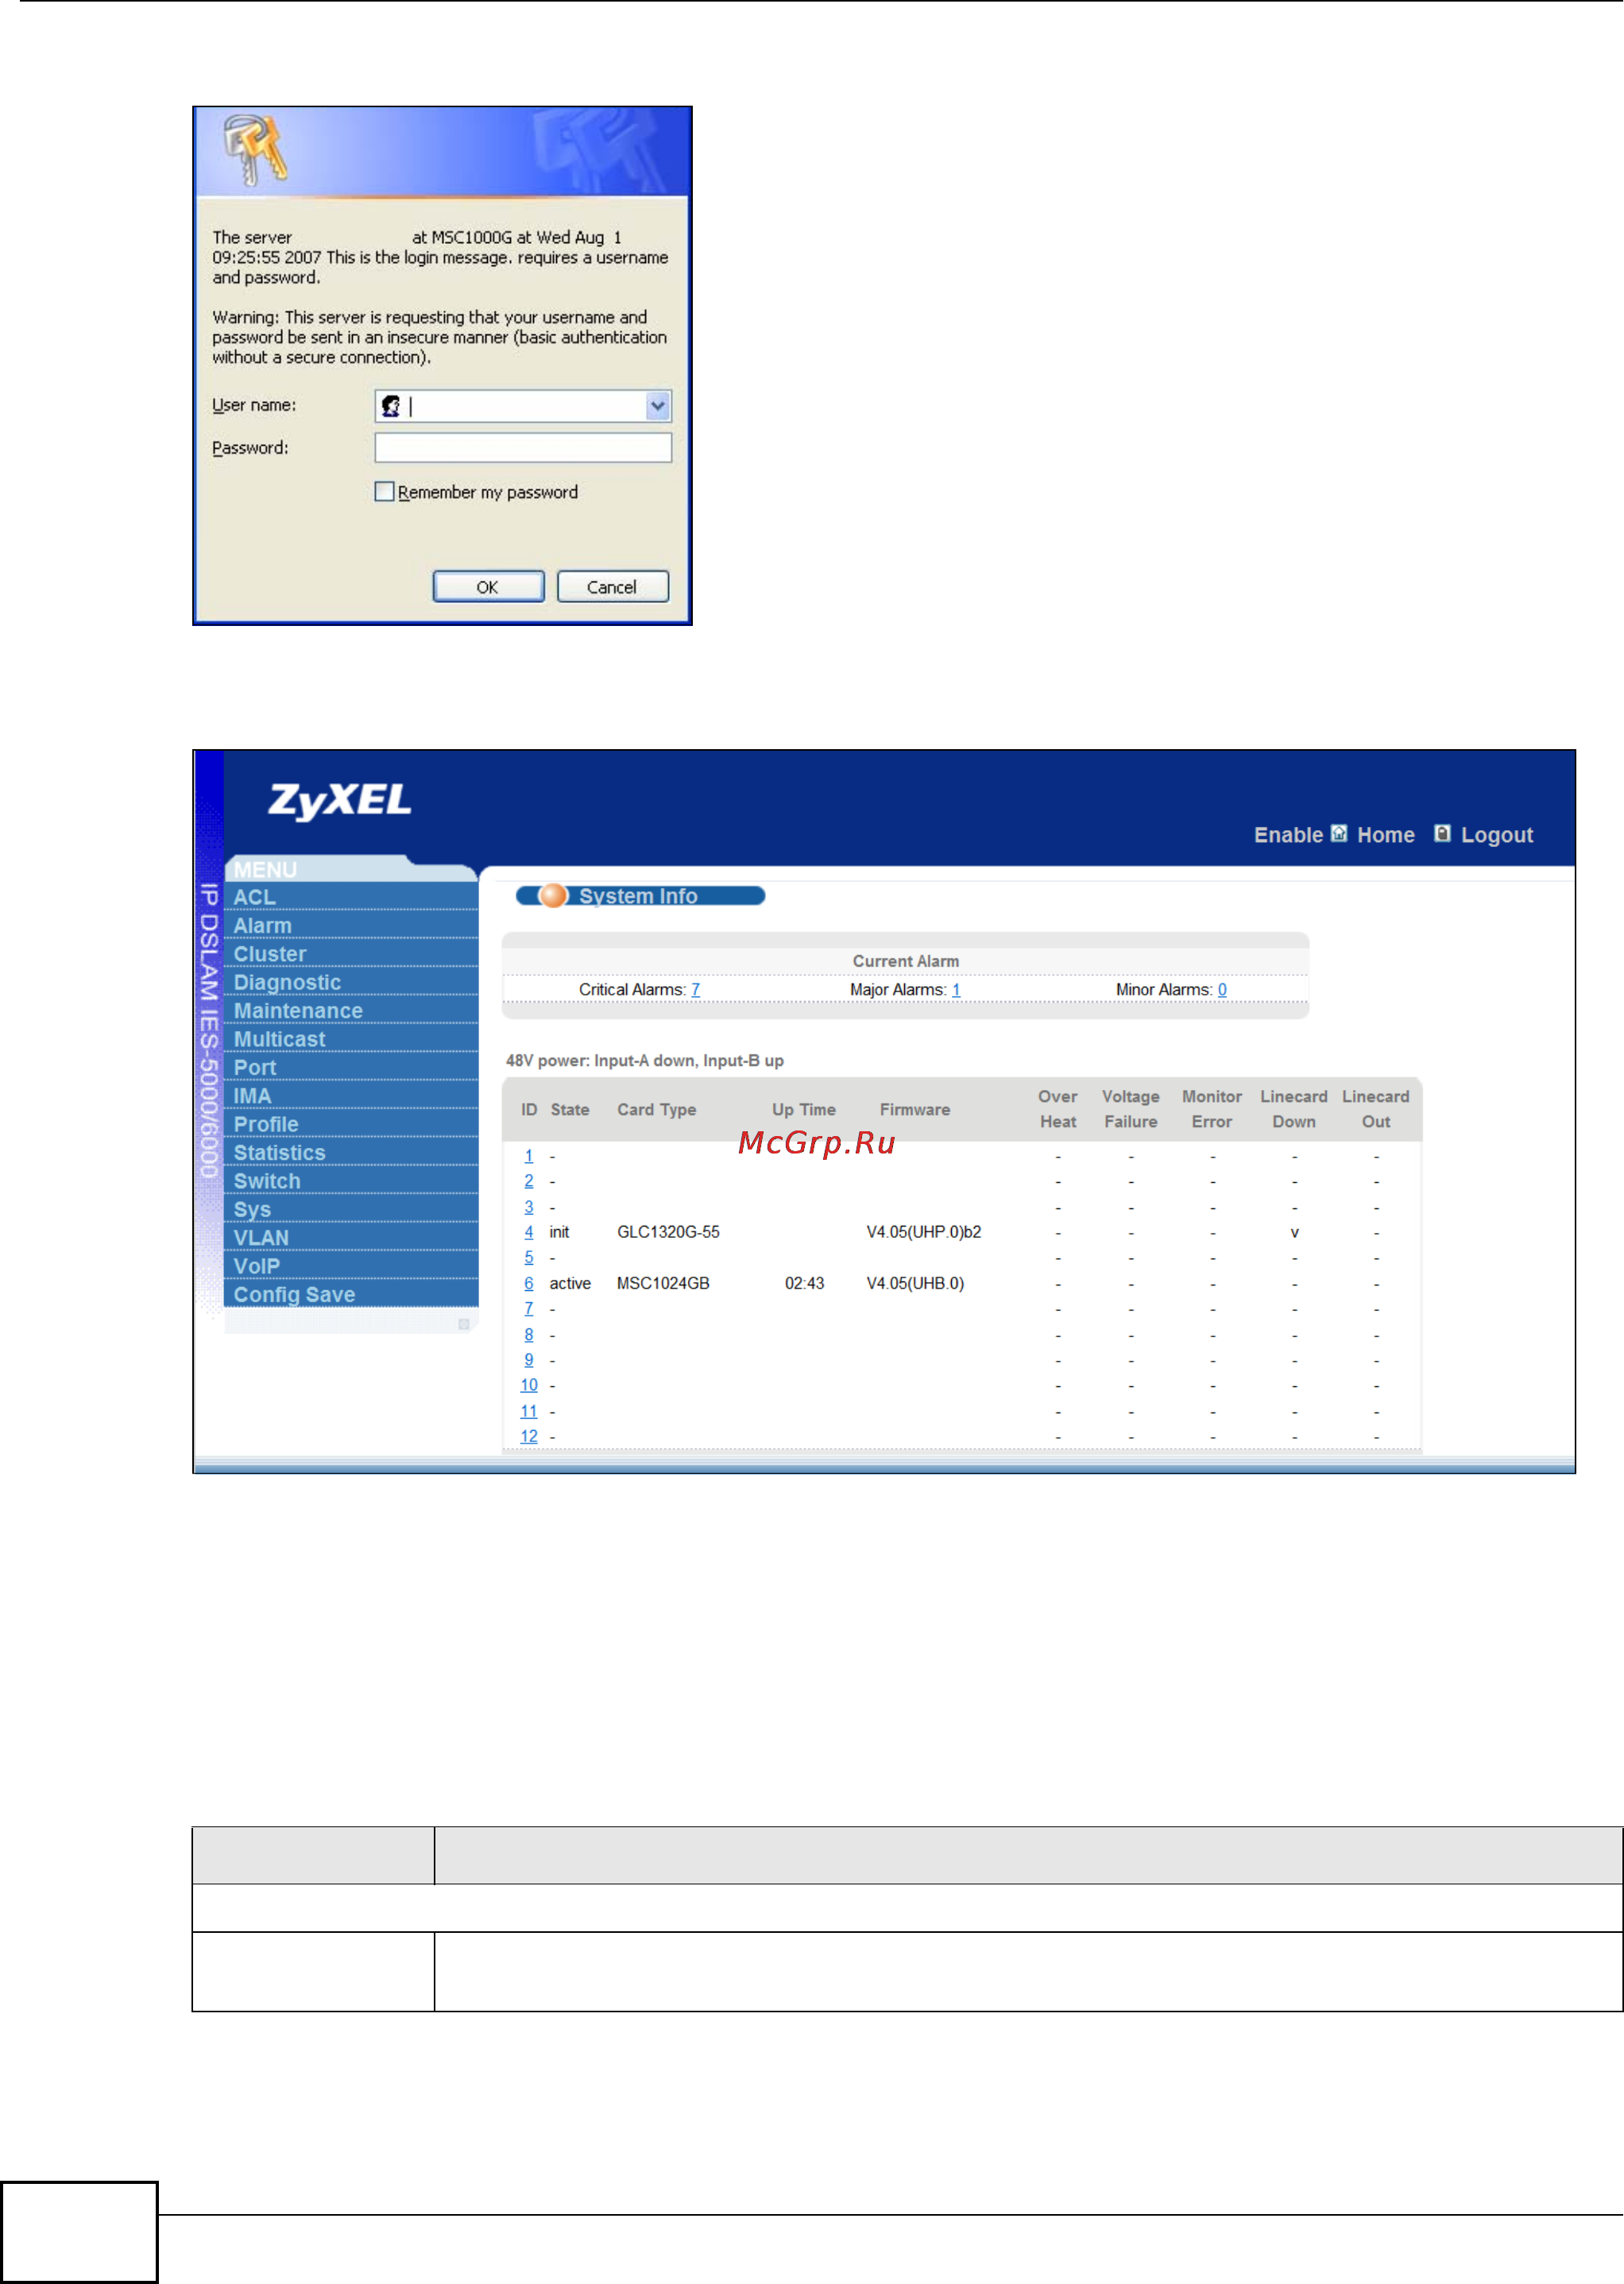
Task: Click the Password input field
Action: (522, 448)
